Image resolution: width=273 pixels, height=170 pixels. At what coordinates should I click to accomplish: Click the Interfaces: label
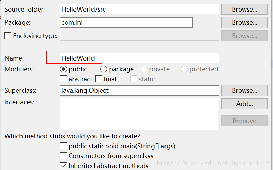pos(19,102)
